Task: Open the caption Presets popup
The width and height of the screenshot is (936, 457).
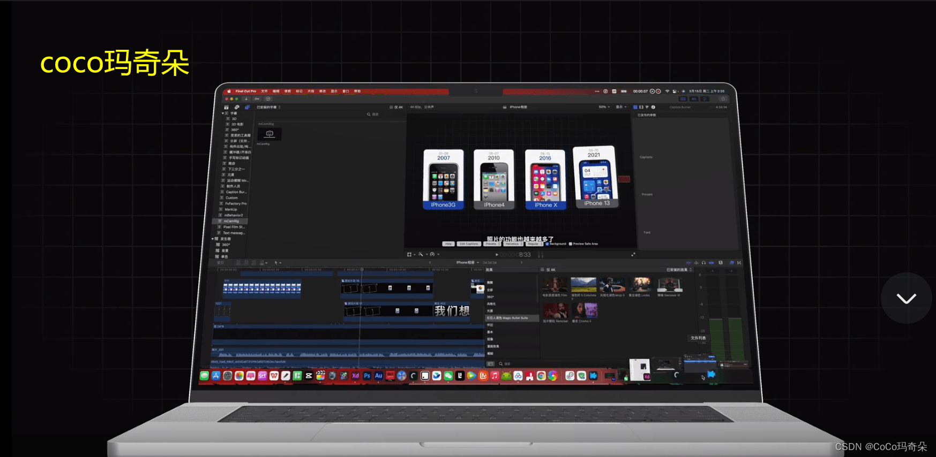Action: [x=492, y=244]
